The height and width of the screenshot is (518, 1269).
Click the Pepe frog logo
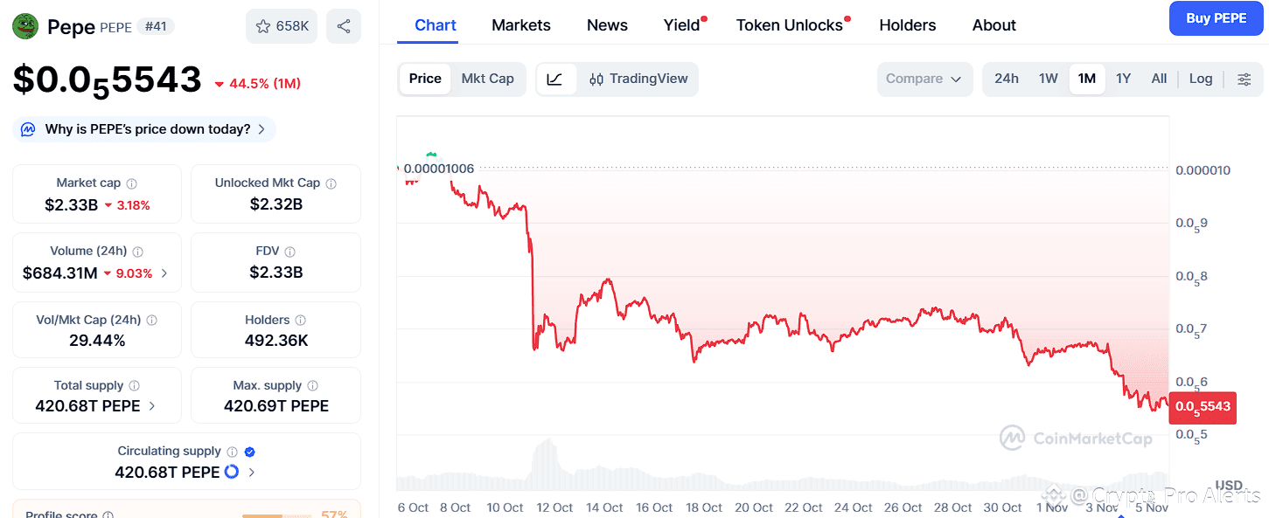(25, 26)
